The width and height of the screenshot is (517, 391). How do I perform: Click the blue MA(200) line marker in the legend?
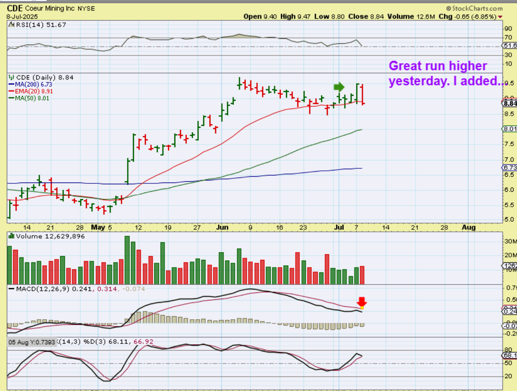click(11, 84)
